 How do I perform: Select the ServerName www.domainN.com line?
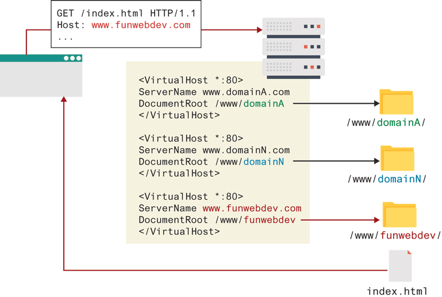tap(214, 150)
